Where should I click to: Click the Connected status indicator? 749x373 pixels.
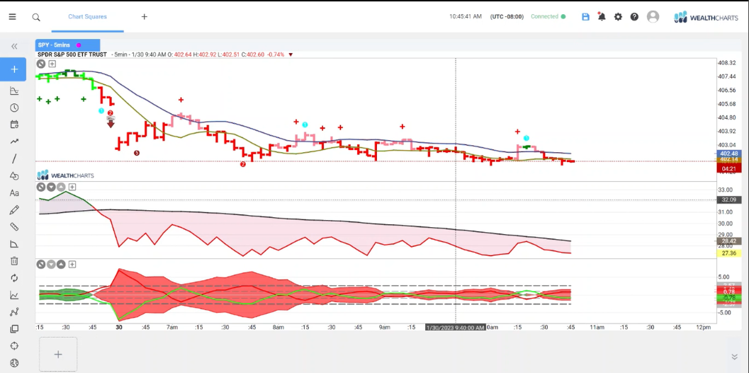tap(548, 17)
